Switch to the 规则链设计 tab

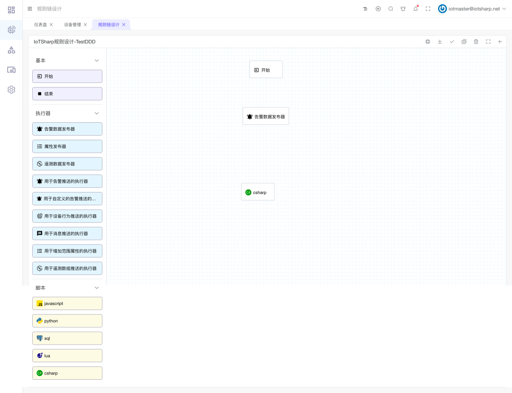click(x=109, y=25)
